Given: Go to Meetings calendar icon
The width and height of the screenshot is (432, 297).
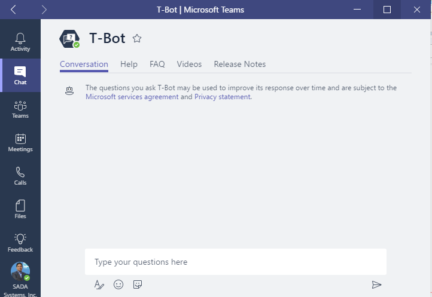Looking at the screenshot, I should [x=20, y=142].
